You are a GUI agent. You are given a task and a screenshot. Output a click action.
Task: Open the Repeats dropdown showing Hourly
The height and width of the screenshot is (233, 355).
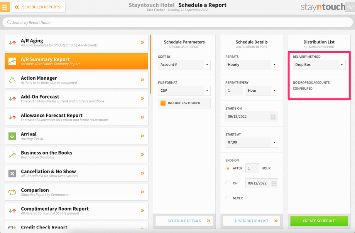252,65
